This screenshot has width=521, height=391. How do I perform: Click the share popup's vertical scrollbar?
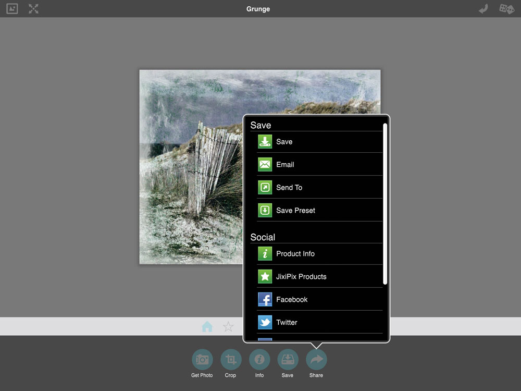point(385,203)
